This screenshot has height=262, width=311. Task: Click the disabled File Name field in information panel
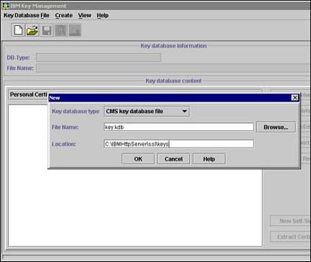173,68
